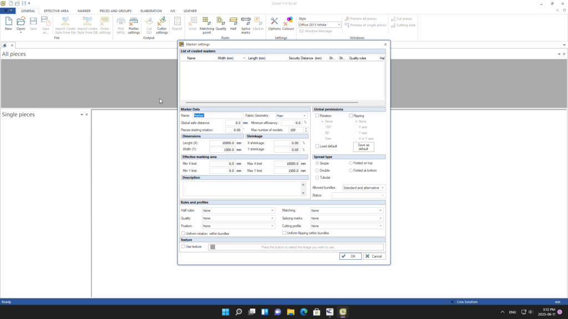
Task: Click the grey texture image selector swatch
Action: pyautogui.click(x=212, y=247)
